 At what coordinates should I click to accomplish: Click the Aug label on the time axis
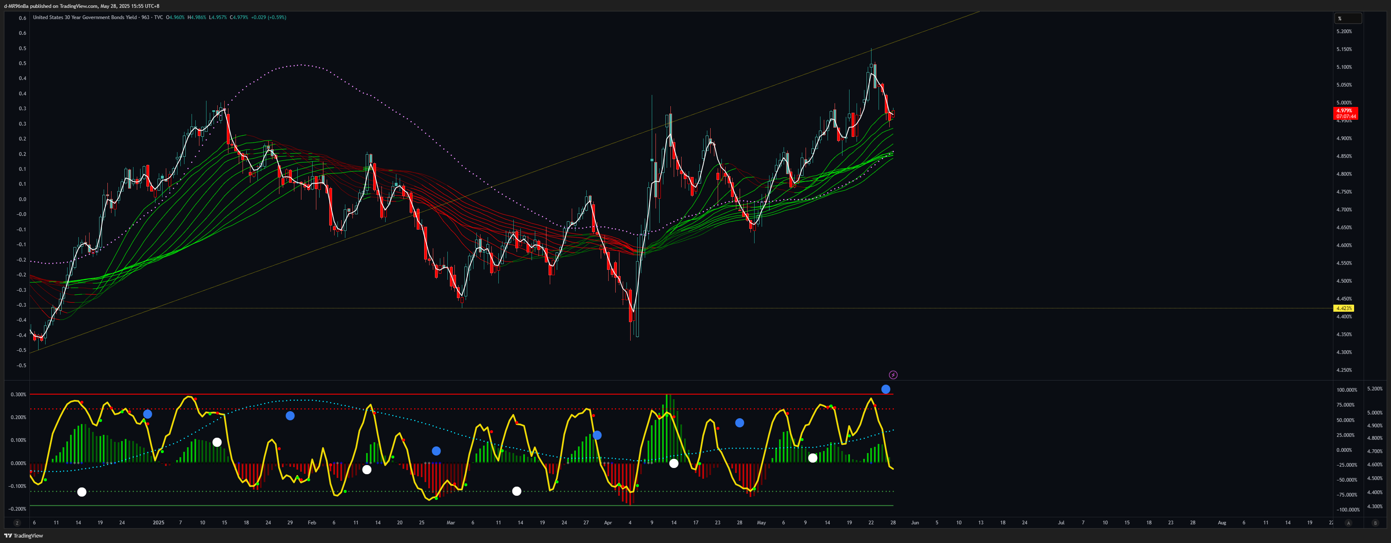click(x=1222, y=523)
